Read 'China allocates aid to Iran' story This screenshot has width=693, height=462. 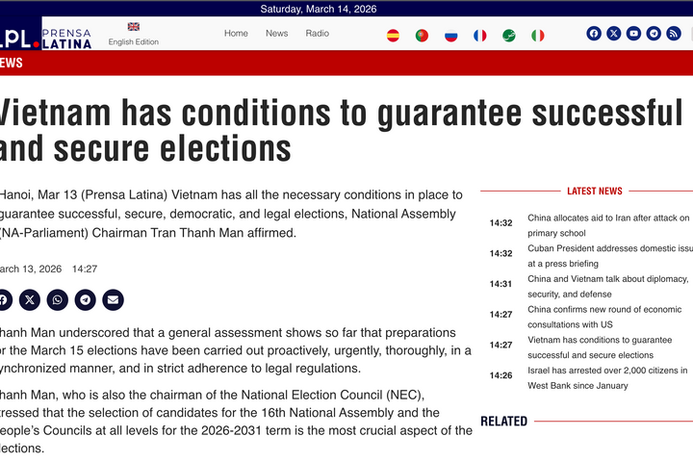click(608, 225)
